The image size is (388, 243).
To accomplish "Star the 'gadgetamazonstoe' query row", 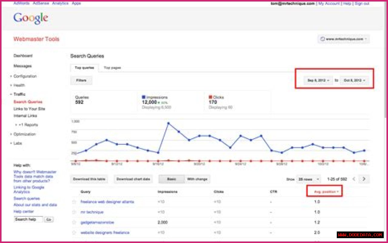I will [x=74, y=222].
